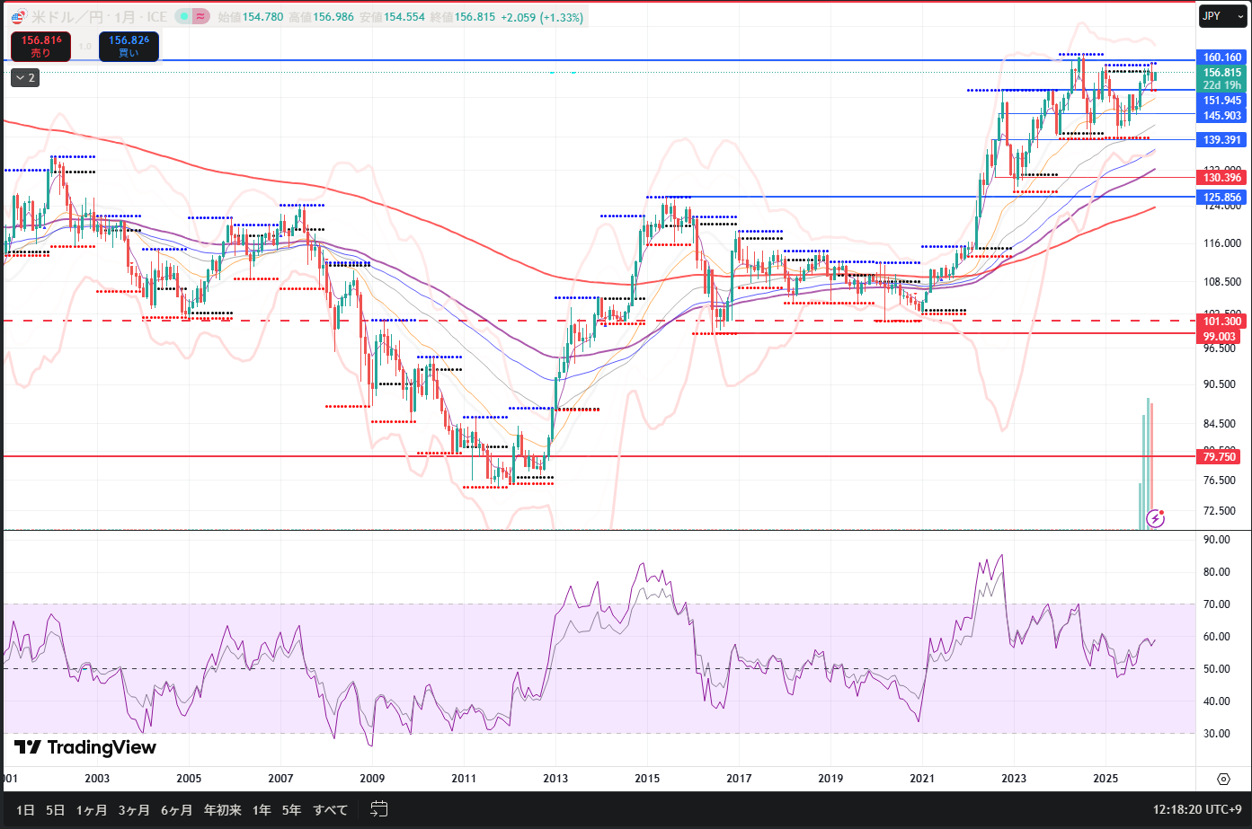Switch to the 年初来 range
This screenshot has width=1252, height=829.
[222, 810]
